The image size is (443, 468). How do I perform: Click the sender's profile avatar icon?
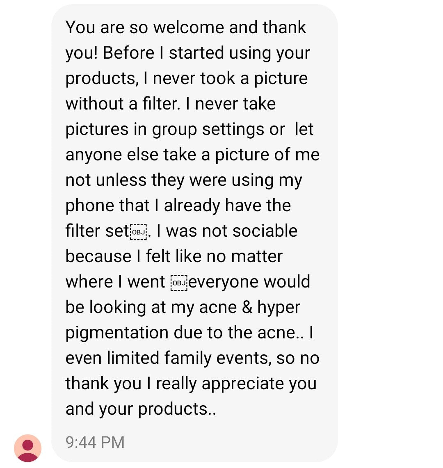(x=27, y=448)
